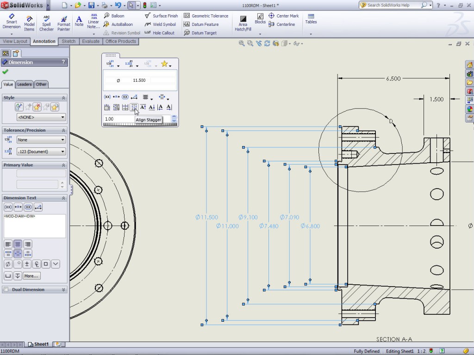Collapse the Dimension Text section
The height and width of the screenshot is (355, 474).
point(64,197)
